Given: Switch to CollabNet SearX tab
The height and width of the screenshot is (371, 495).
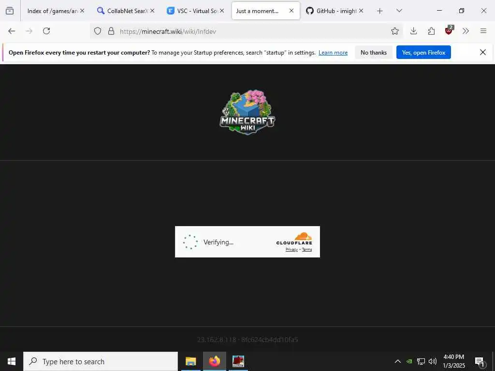Looking at the screenshot, I should point(126,11).
